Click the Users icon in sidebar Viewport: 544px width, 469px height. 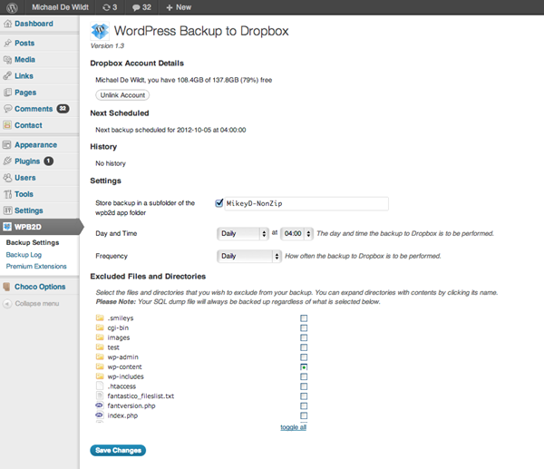point(7,178)
